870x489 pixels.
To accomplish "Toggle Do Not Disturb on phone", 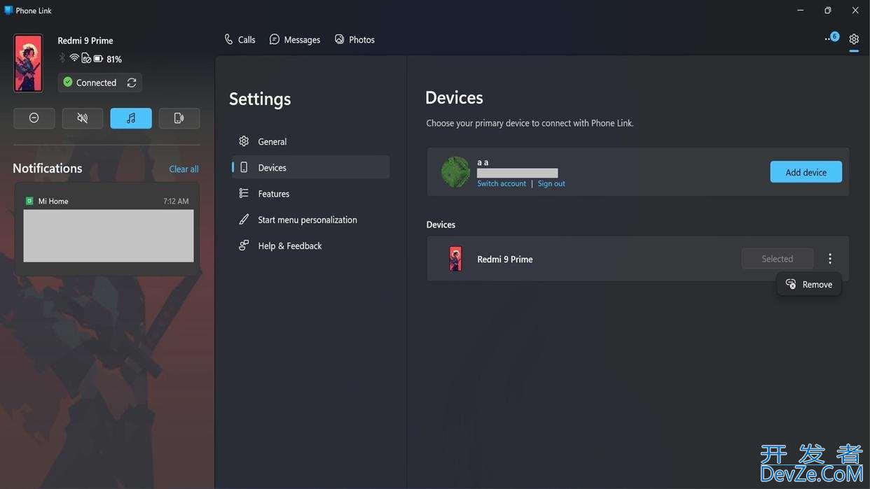I will [34, 118].
